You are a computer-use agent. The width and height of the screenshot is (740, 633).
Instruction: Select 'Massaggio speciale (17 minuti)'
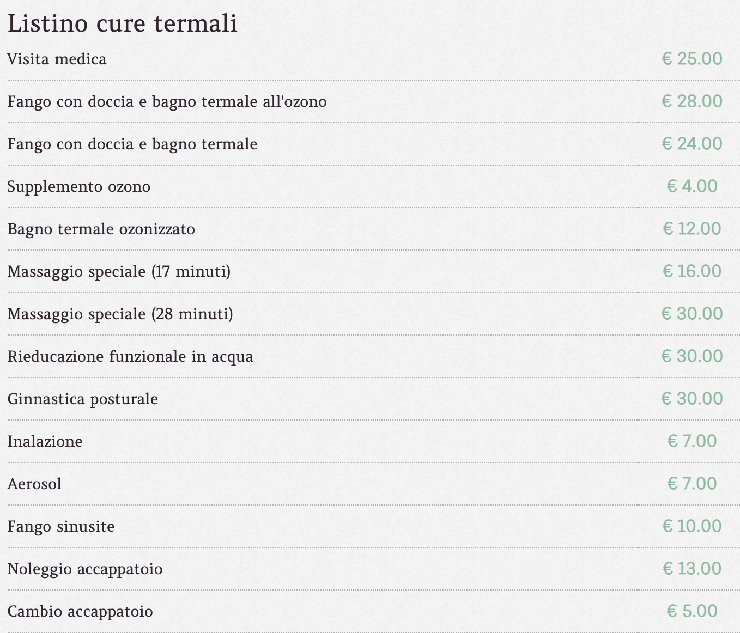point(119,271)
